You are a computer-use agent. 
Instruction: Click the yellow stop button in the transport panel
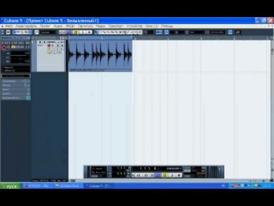tap(164, 175)
